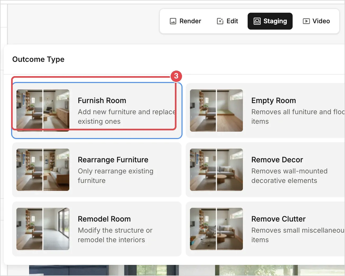Open the Edit tab
This screenshot has height=276, width=345.
click(227, 21)
